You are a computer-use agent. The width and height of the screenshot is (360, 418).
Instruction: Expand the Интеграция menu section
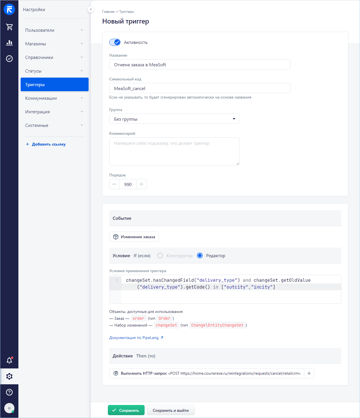(55, 112)
